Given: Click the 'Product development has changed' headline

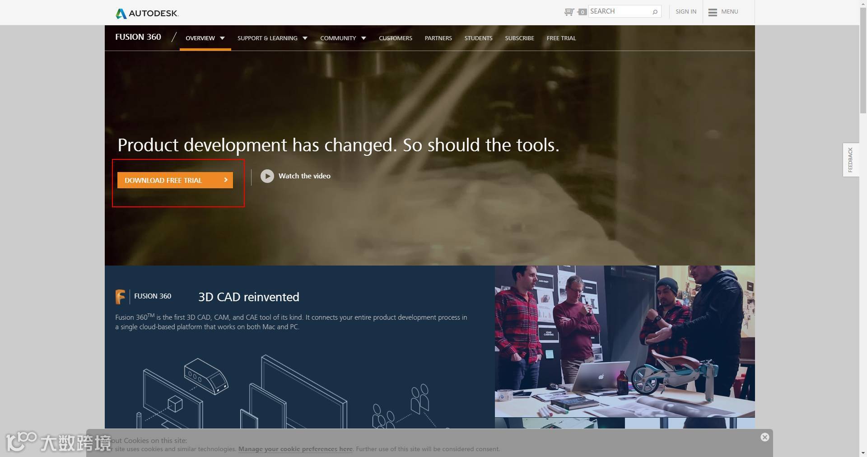Looking at the screenshot, I should coord(339,145).
